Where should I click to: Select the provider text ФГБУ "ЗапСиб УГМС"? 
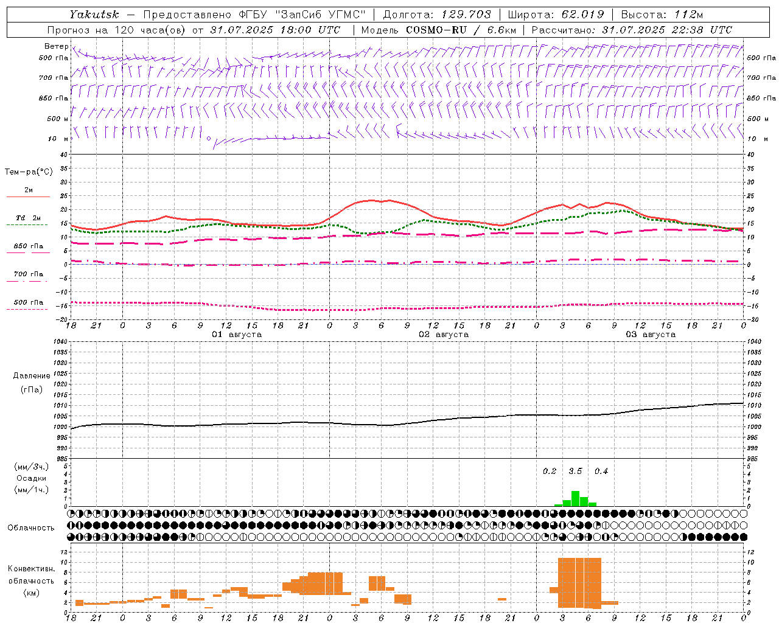(x=302, y=15)
